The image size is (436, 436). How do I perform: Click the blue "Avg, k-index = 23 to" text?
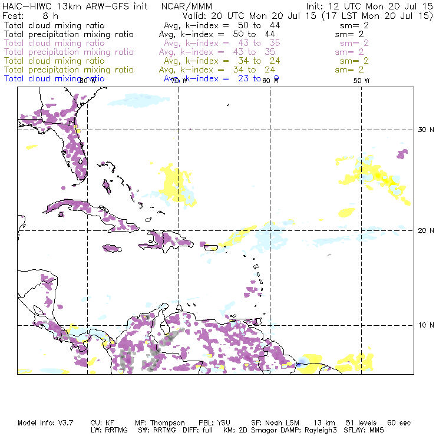[213, 79]
